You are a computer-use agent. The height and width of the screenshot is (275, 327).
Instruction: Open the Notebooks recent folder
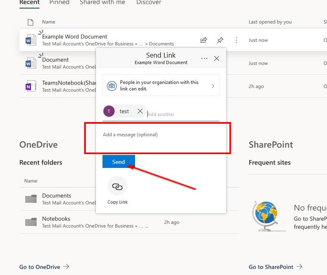pos(56,219)
